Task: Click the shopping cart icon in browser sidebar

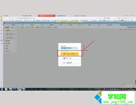Action: [2, 43]
